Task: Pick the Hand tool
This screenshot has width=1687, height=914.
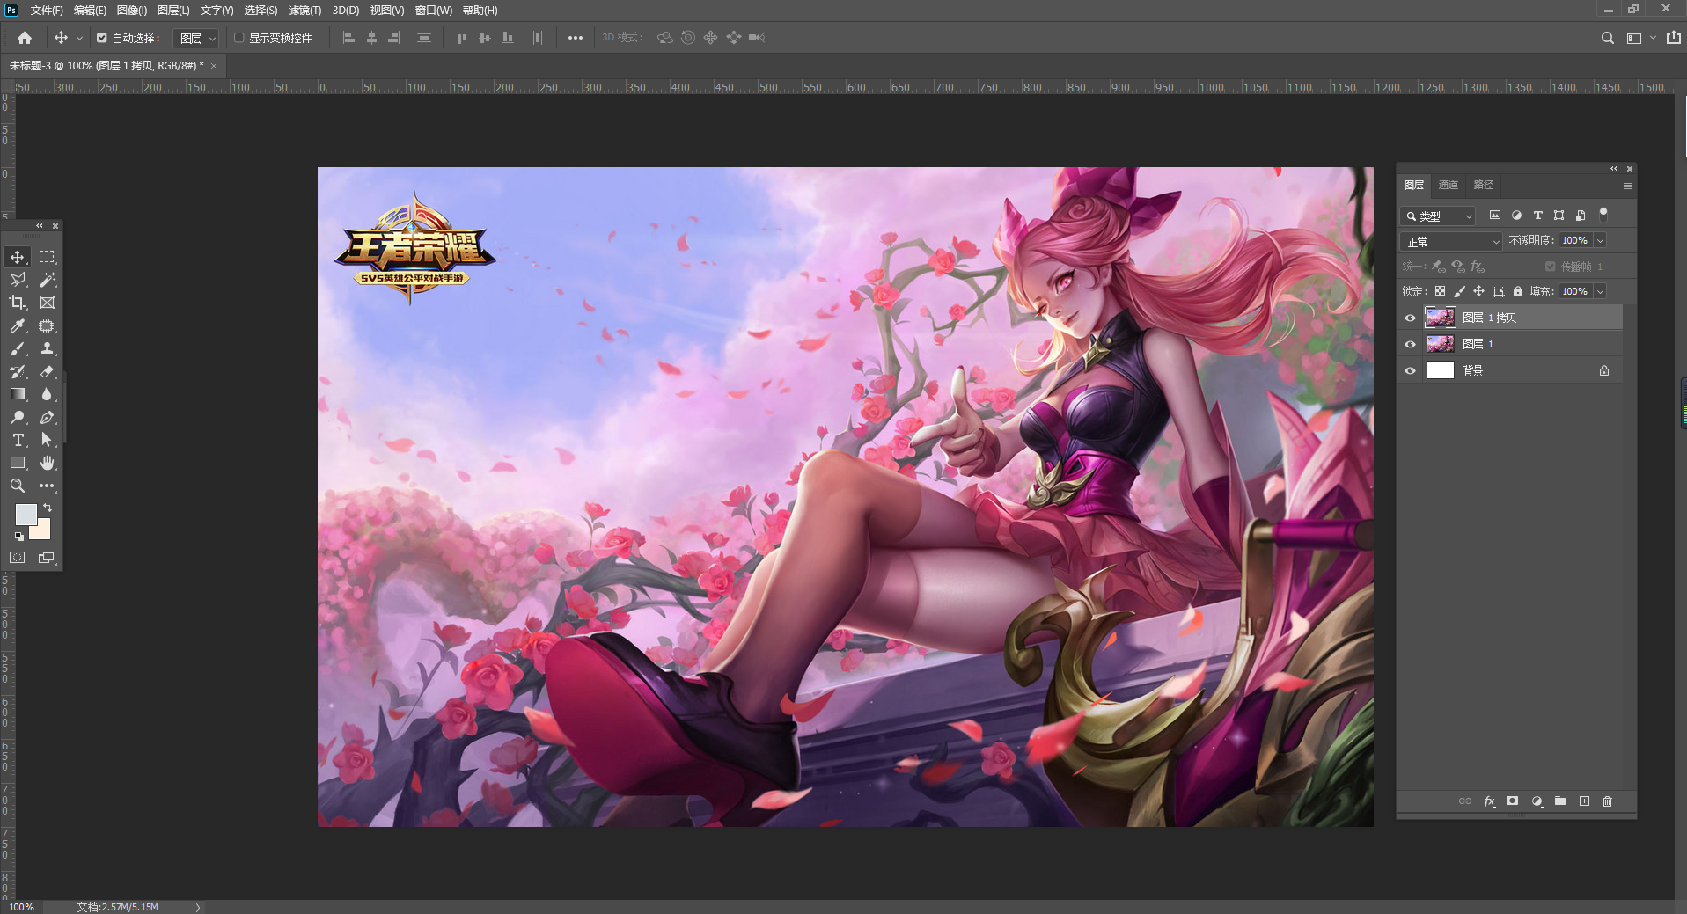Action: click(x=48, y=463)
